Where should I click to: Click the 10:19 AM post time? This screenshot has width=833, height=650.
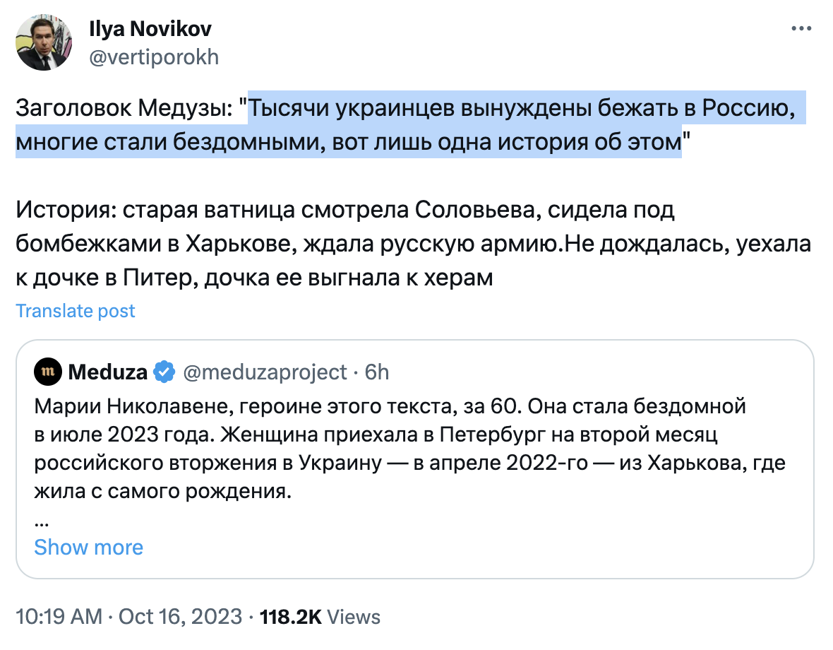click(x=59, y=616)
